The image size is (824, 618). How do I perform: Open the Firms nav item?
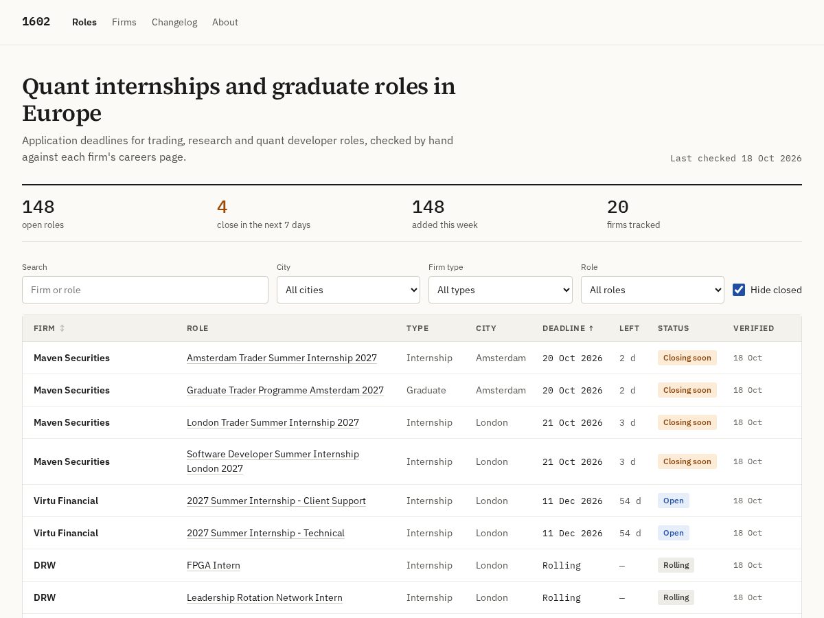coord(124,22)
